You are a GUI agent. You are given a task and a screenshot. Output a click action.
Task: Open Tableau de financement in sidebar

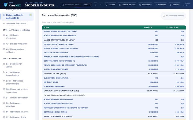pyautogui.click(x=17, y=23)
